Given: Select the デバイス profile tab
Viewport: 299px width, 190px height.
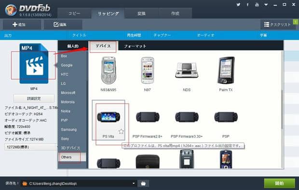Looking at the screenshot, I should pos(103,46).
